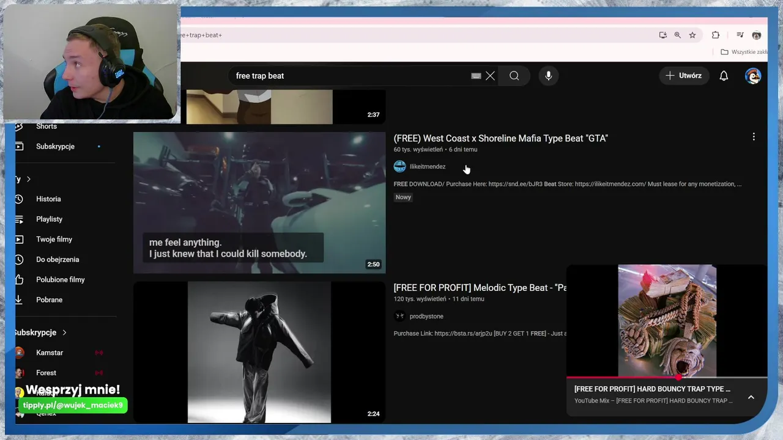Click the Do obejrzenia clock icon
The height and width of the screenshot is (440, 783).
tap(19, 260)
